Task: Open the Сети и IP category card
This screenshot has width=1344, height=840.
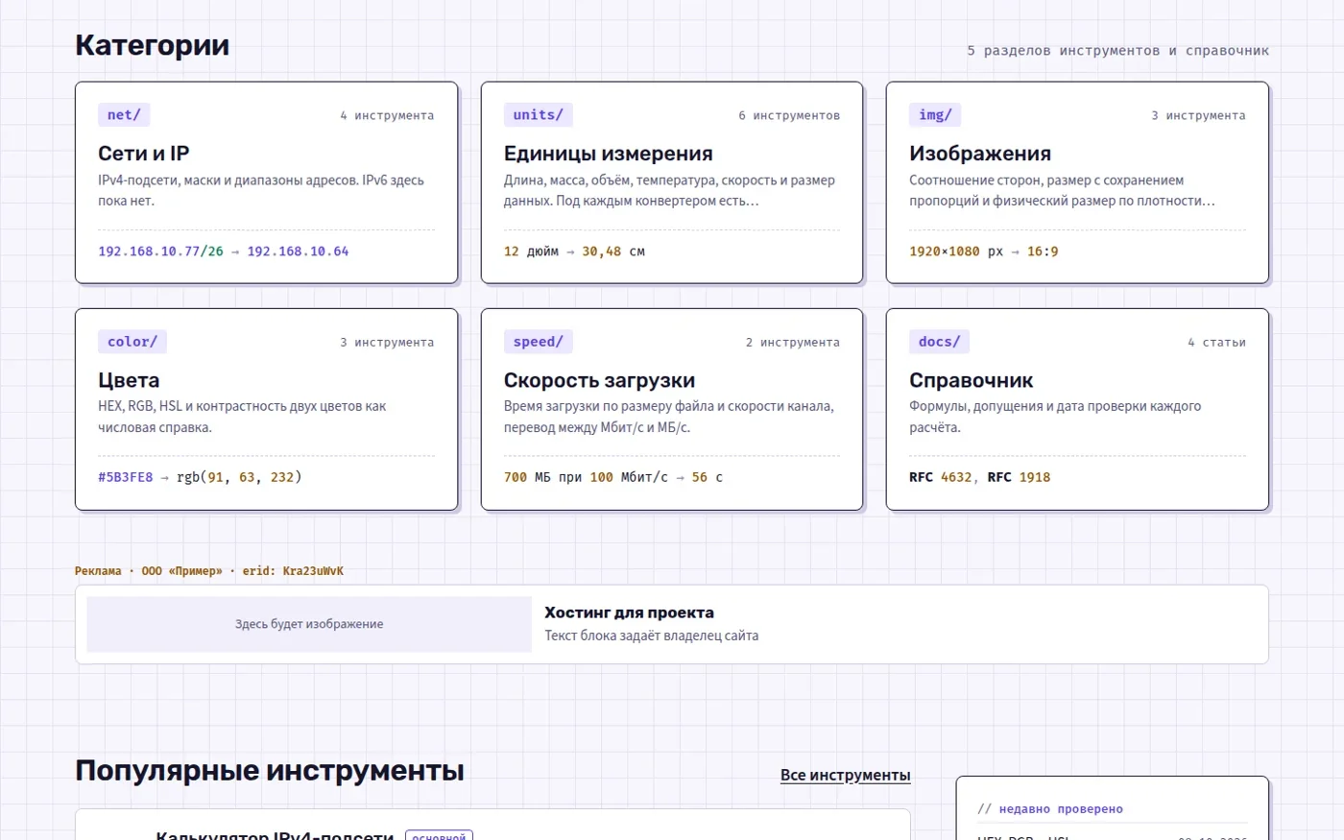Action: point(266,182)
